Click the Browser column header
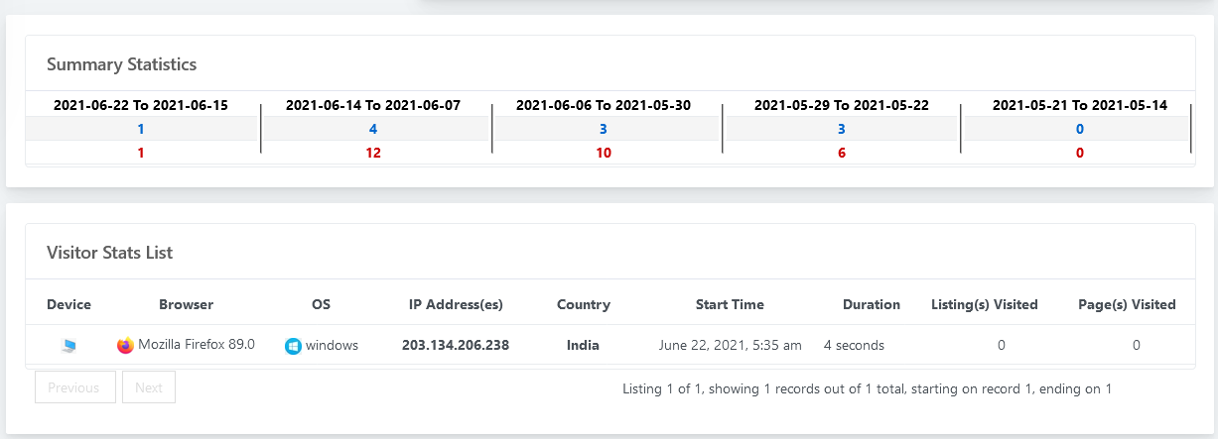This screenshot has width=1218, height=439. pos(186,304)
